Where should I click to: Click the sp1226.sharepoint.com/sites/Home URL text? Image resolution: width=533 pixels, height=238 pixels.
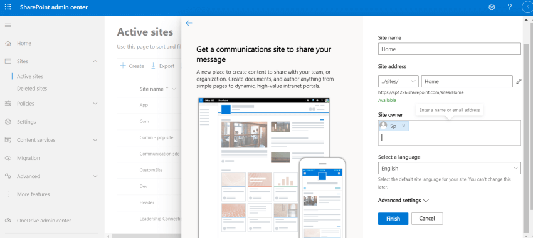(421, 92)
